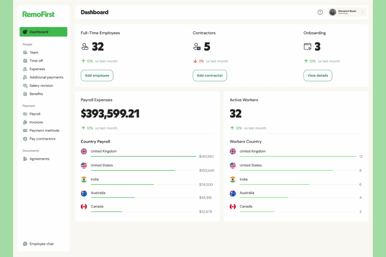The height and width of the screenshot is (257, 386).
Task: Open the three-dot menu next to Giovanni Rossi
Action: pyautogui.click(x=363, y=12)
